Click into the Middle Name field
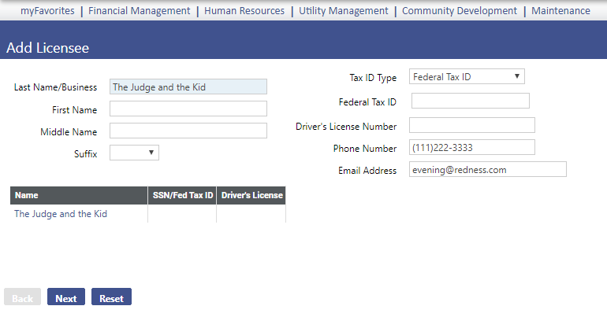Viewport: 607px width, 317px height. pos(188,131)
